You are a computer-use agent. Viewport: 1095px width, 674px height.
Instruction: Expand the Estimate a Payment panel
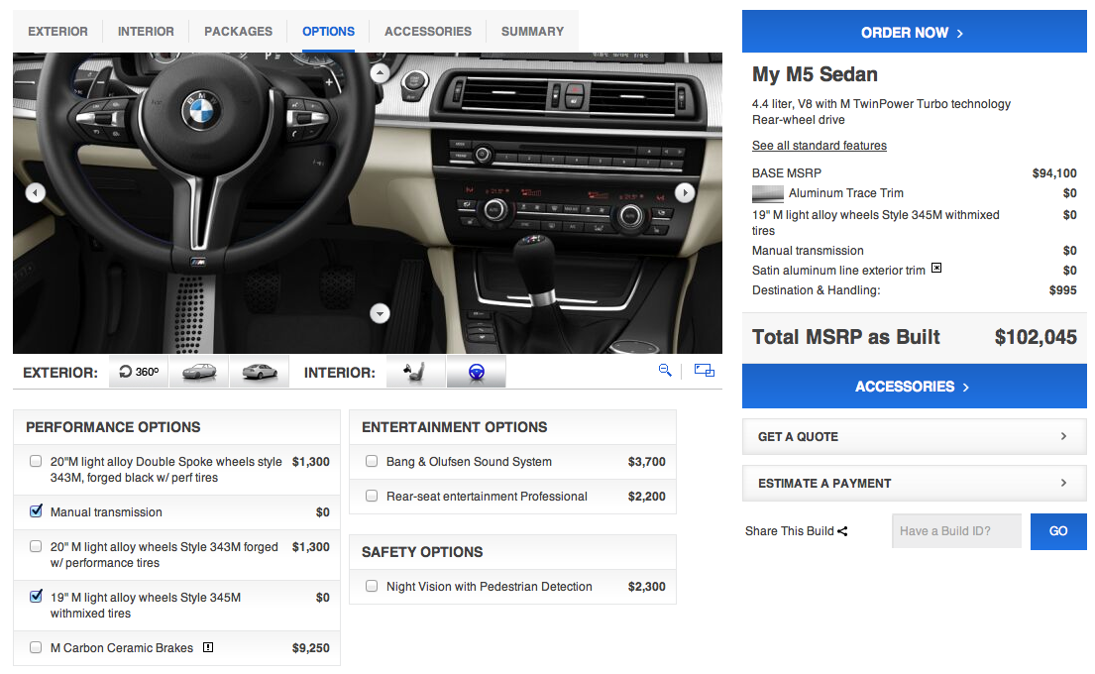[914, 484]
